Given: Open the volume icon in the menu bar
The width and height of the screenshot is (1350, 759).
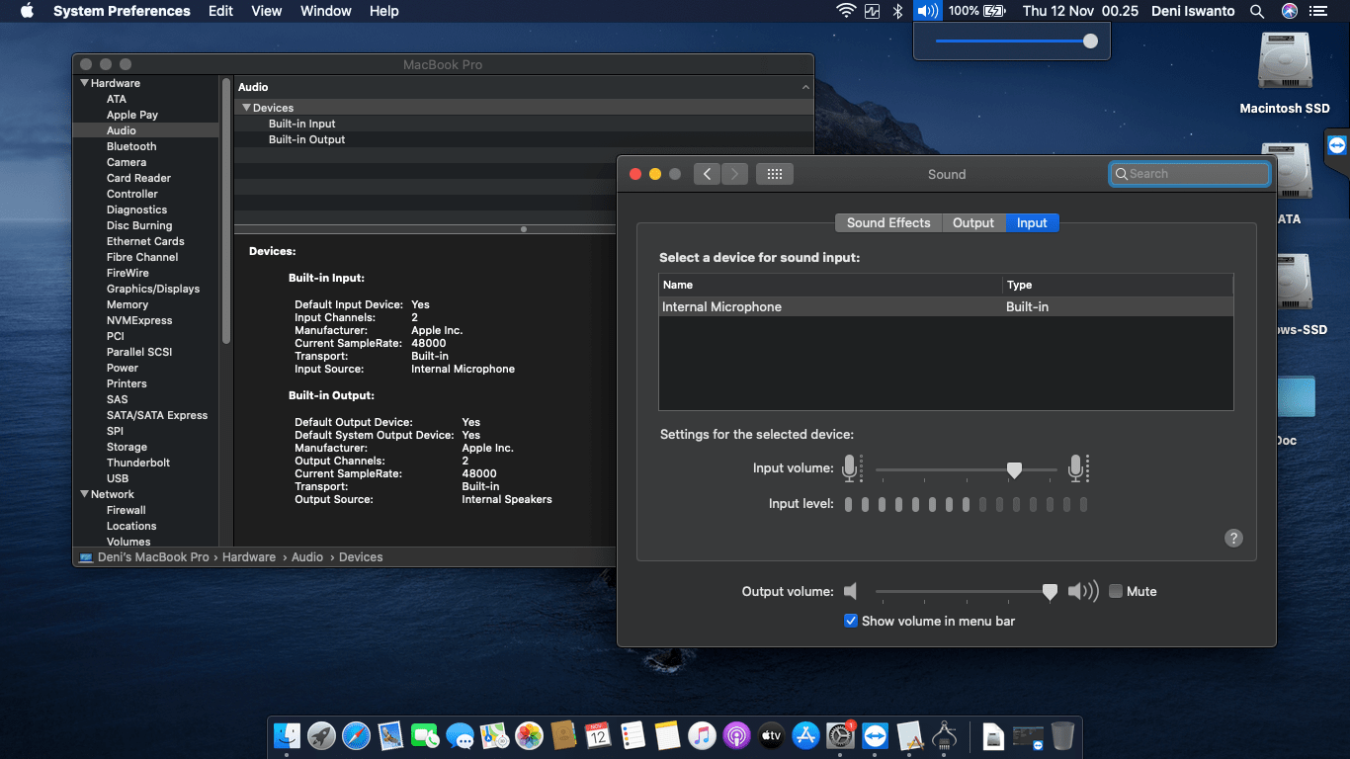Looking at the screenshot, I should (x=927, y=11).
